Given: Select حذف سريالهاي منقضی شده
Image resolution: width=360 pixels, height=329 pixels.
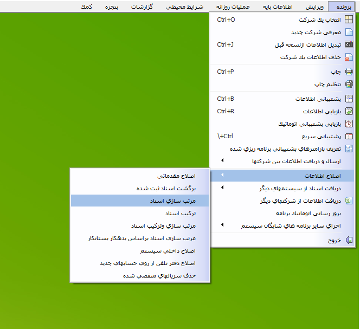Looking at the screenshot, I should tap(140, 275).
